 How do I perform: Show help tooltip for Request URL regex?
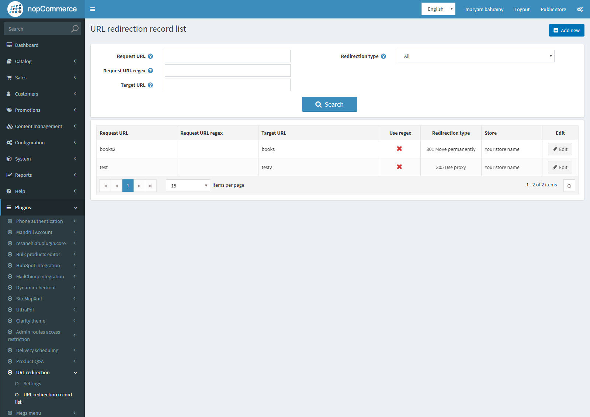(x=150, y=70)
